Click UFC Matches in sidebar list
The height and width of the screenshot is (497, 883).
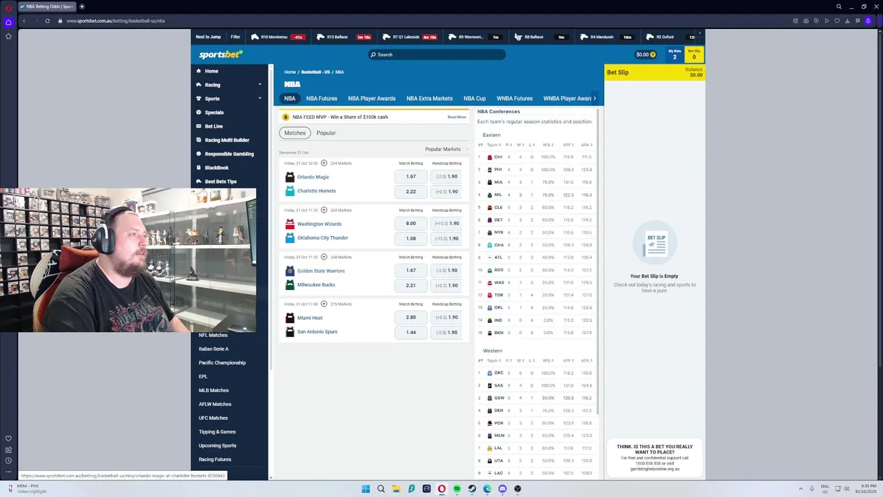(213, 418)
